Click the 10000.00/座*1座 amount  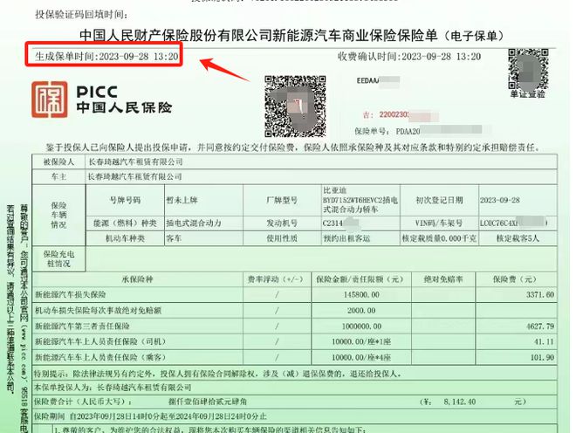[361, 342]
